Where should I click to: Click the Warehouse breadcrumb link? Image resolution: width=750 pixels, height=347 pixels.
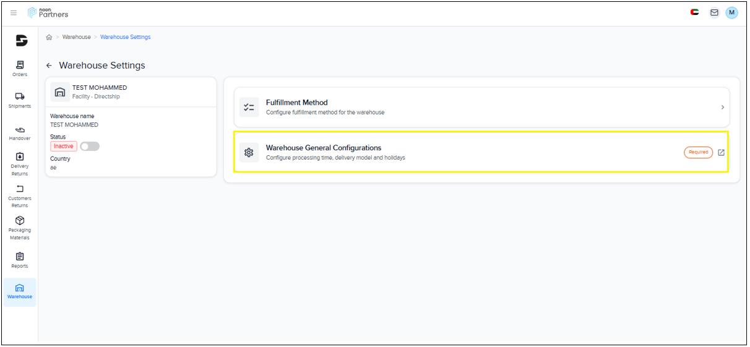(x=76, y=37)
